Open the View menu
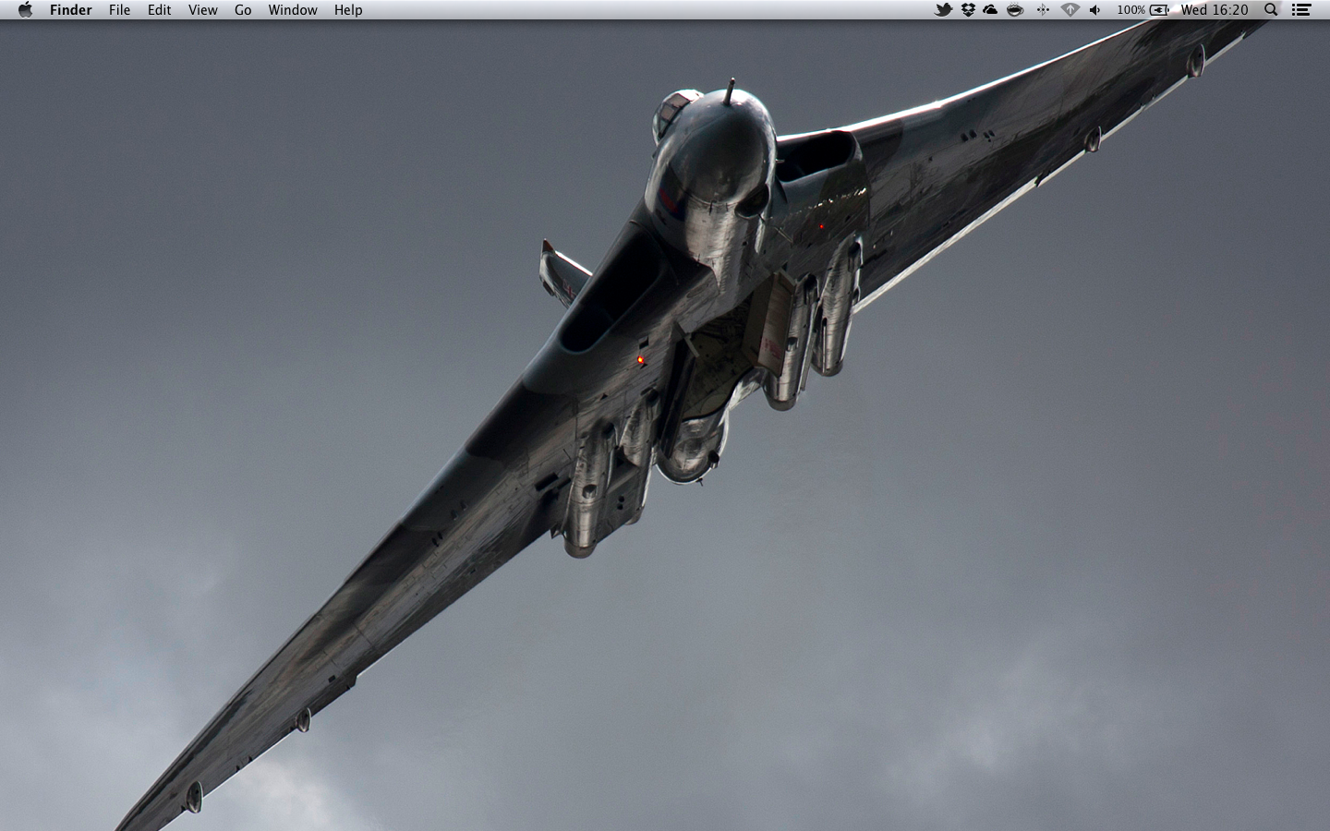Image resolution: width=1330 pixels, height=831 pixels. pos(203,10)
